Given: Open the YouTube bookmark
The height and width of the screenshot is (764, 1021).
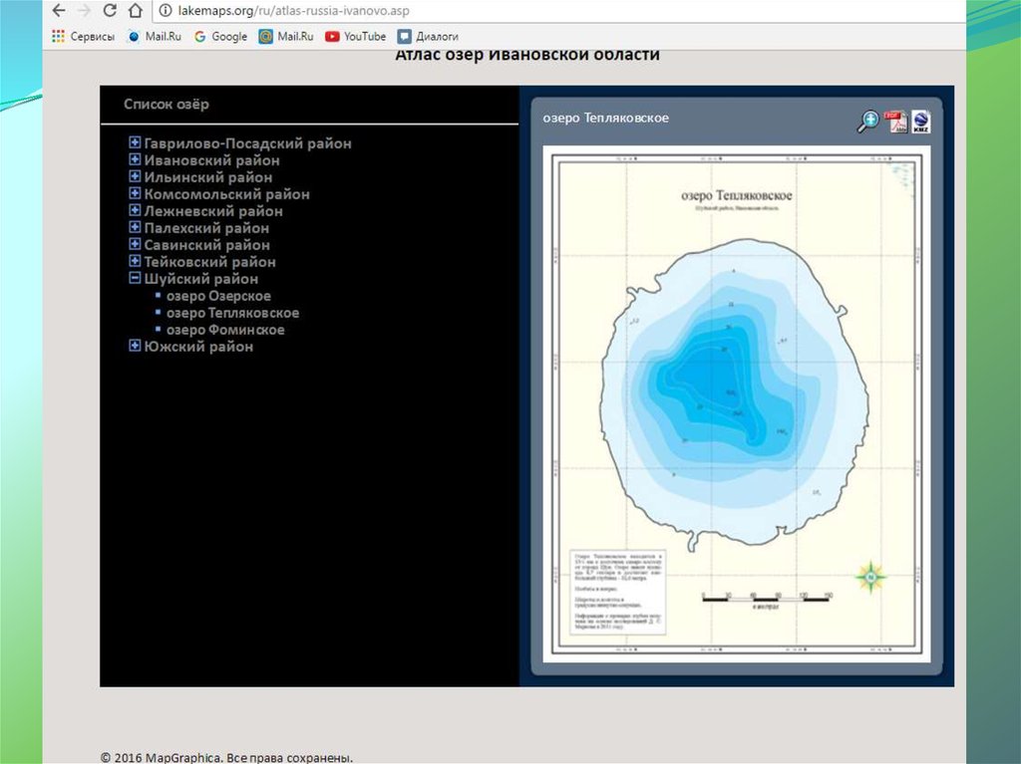Looking at the screenshot, I should click(356, 36).
